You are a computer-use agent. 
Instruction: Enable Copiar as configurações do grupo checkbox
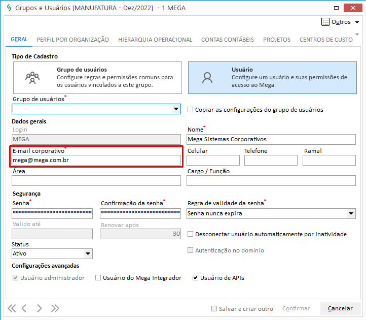click(x=191, y=109)
